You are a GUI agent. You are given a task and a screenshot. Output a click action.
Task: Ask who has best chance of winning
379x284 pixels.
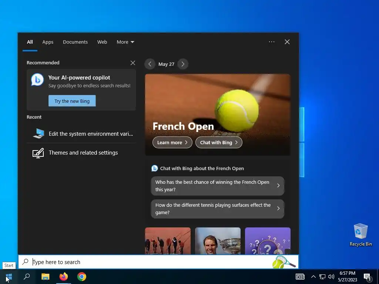click(218, 186)
